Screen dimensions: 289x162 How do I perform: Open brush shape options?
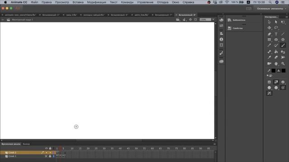click(x=276, y=88)
